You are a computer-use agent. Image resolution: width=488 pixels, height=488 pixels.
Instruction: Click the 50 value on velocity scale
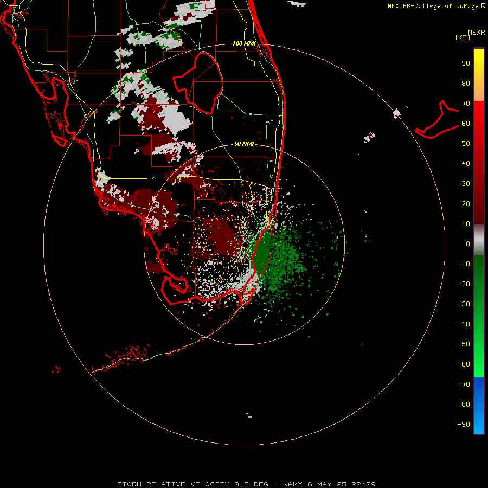(x=466, y=144)
